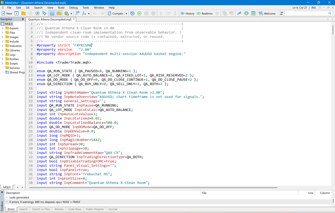
Task: Click the styler brush toolbar icon
Action: [x=240, y=13]
